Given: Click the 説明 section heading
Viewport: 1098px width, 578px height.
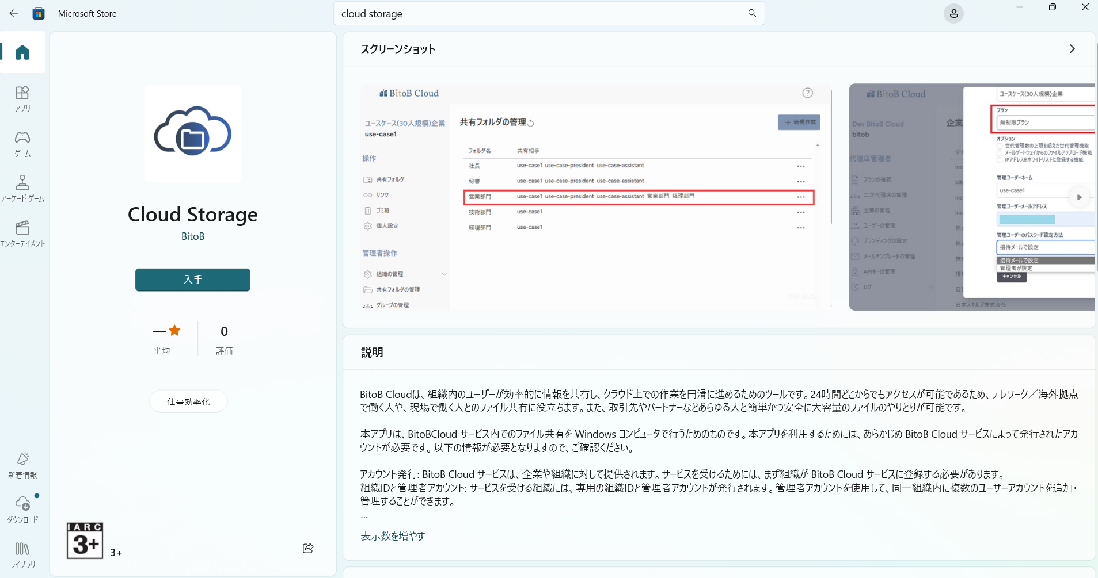Looking at the screenshot, I should pos(372,353).
